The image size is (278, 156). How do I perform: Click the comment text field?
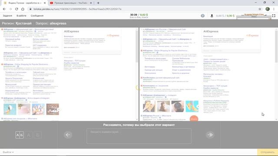click(x=139, y=136)
